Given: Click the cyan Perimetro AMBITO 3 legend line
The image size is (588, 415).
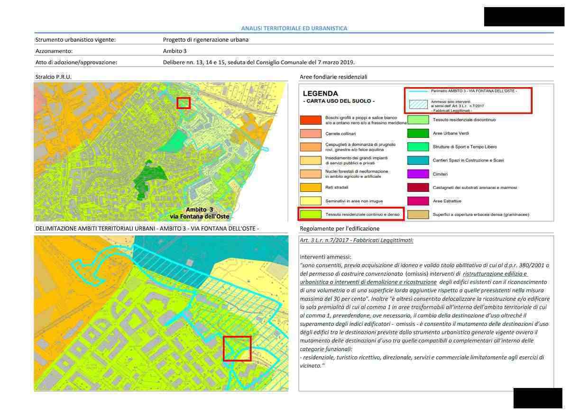Looking at the screenshot, I should 418,91.
